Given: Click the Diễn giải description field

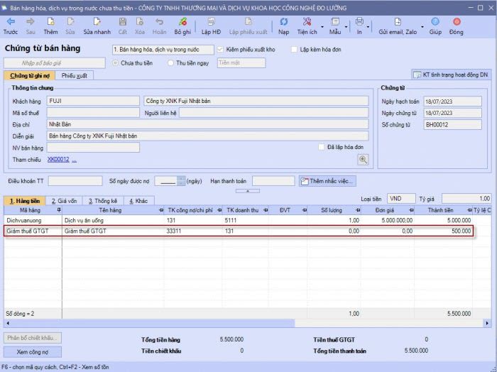Looking at the screenshot, I should tap(207, 135).
